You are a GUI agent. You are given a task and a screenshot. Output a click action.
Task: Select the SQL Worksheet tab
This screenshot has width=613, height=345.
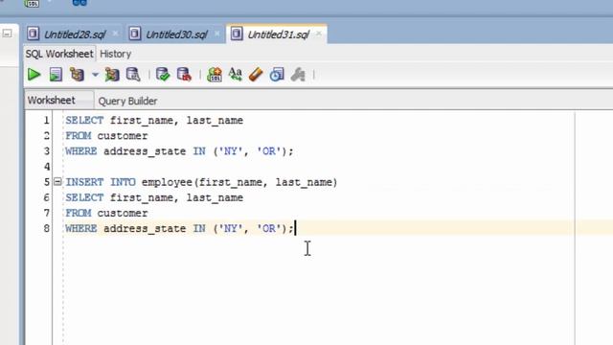pyautogui.click(x=59, y=54)
